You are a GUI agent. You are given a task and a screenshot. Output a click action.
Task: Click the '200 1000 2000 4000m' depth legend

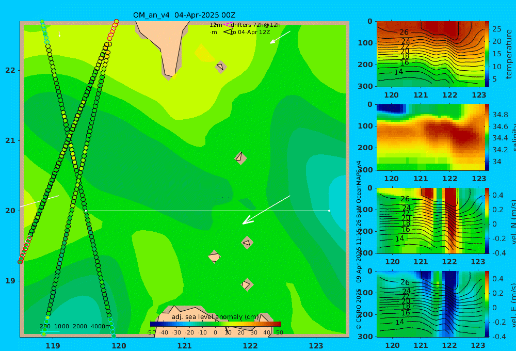(x=75, y=326)
